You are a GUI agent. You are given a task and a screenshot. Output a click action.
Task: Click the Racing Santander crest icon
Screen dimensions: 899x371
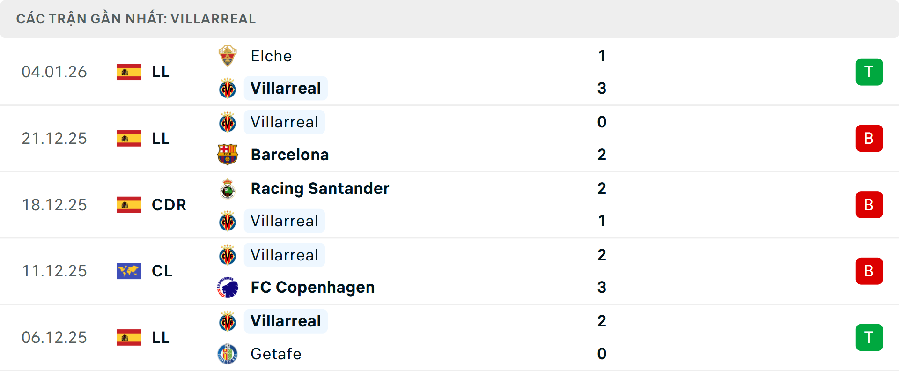click(228, 188)
